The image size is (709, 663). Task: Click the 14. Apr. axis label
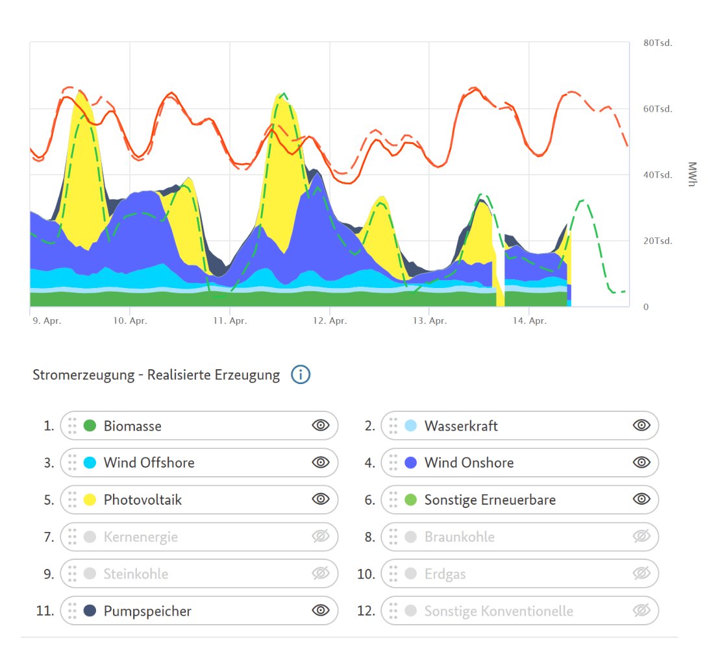coord(530,320)
